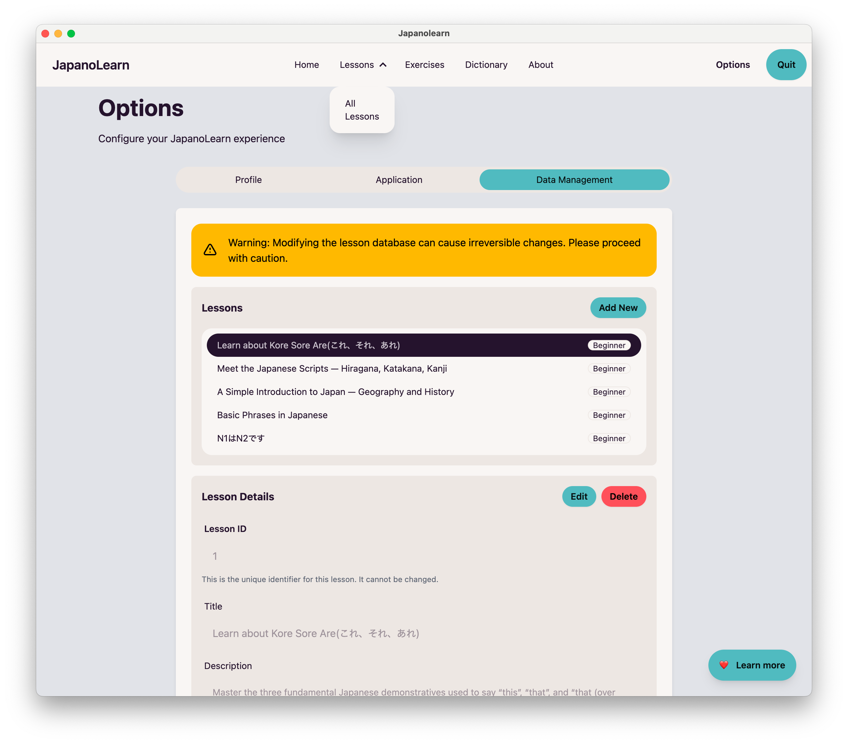Navigate to the Exercises section

click(x=424, y=65)
